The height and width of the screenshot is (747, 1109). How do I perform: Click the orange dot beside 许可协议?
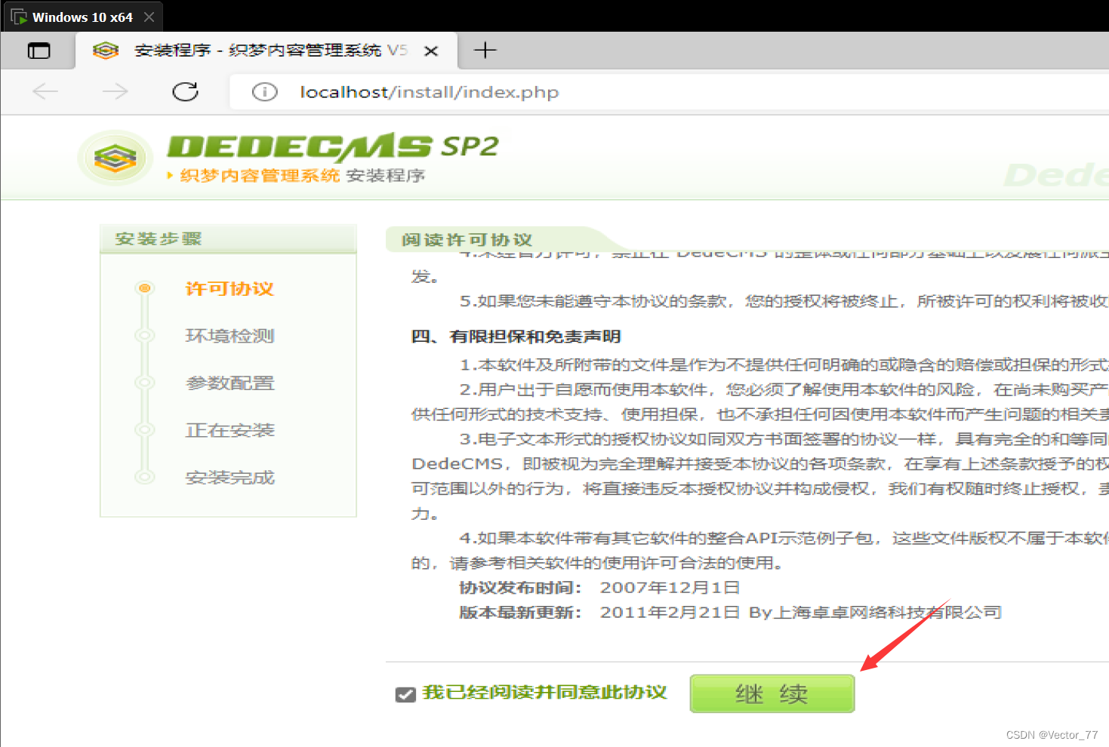tap(144, 288)
